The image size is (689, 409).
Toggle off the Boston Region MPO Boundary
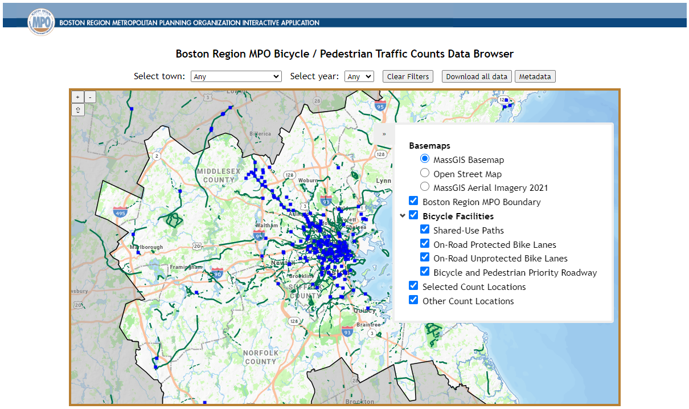click(x=413, y=201)
